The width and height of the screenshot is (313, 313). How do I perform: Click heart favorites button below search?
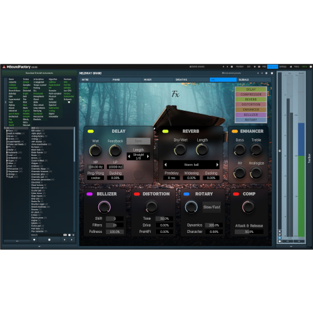tap(34, 240)
